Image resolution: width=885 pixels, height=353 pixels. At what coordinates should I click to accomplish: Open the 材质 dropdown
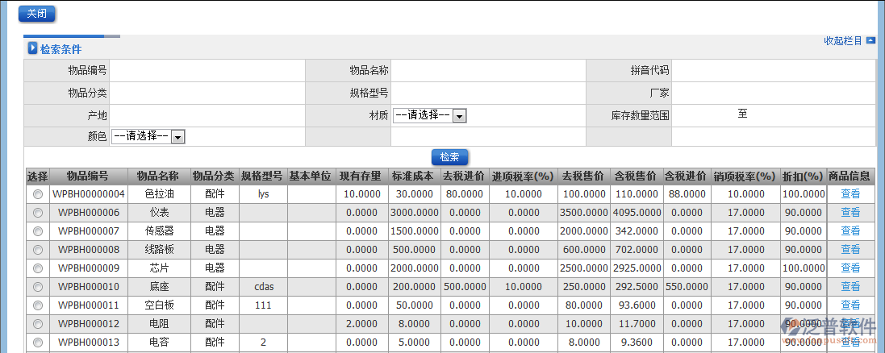pyautogui.click(x=429, y=115)
